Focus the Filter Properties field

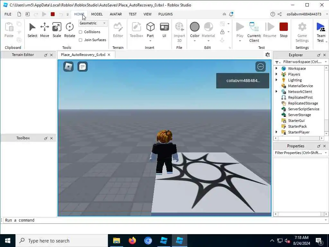(298, 153)
